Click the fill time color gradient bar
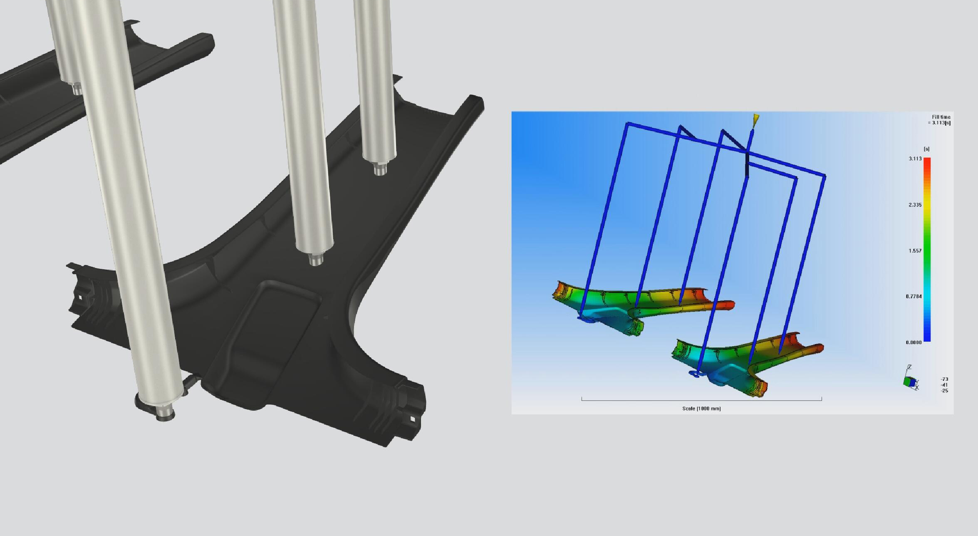Image resolution: width=978 pixels, height=536 pixels. point(927,250)
